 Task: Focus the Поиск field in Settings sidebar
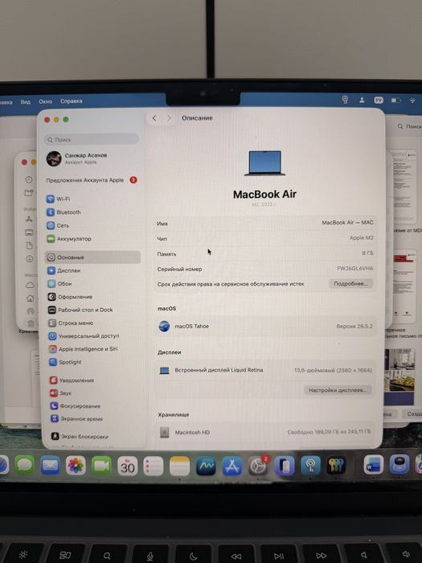[92, 139]
